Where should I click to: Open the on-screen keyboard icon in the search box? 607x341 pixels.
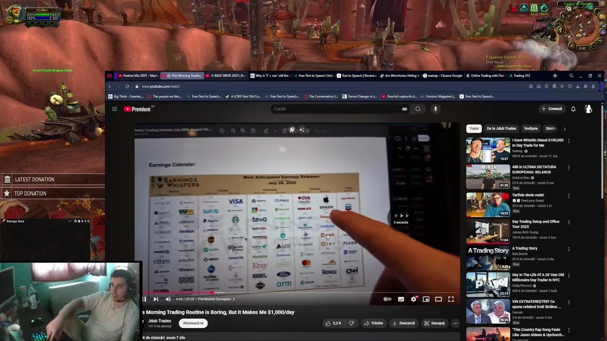click(405, 109)
